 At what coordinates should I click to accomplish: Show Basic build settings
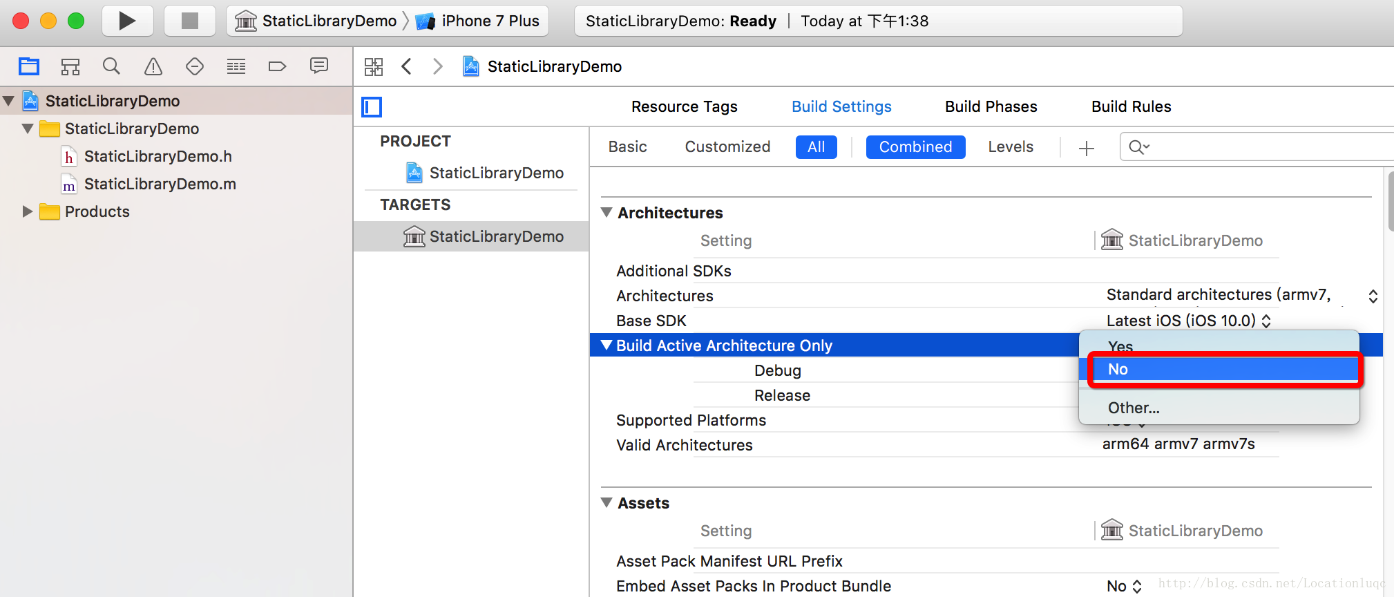pyautogui.click(x=627, y=147)
